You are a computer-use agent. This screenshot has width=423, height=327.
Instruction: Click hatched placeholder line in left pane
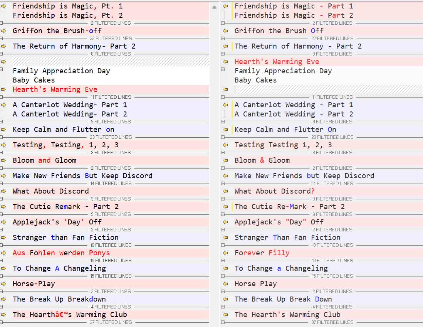point(111,62)
